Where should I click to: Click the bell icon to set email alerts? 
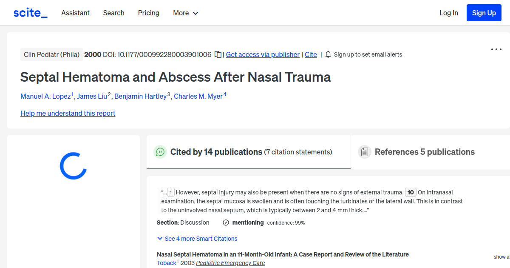click(x=327, y=54)
